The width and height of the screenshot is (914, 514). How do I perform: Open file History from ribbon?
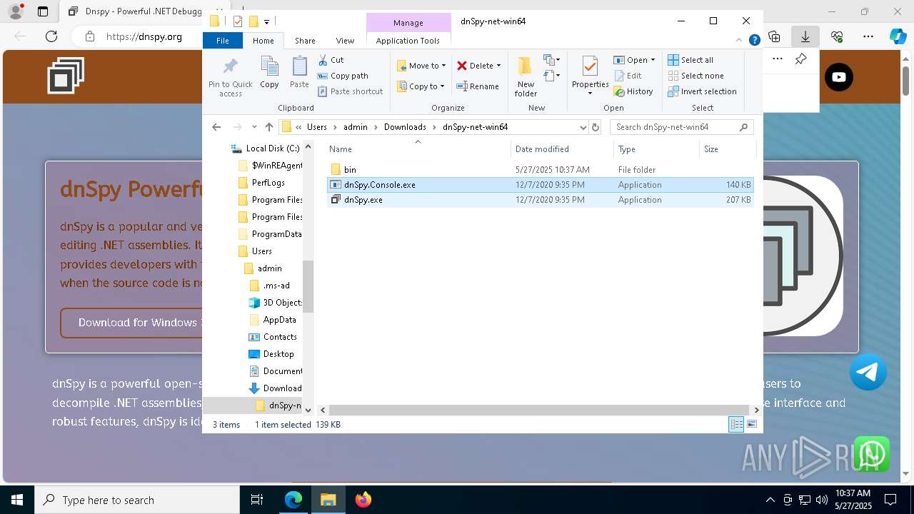[x=633, y=91]
